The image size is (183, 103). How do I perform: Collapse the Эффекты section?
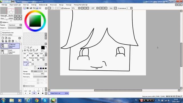pyautogui.click(x=1, y=22)
